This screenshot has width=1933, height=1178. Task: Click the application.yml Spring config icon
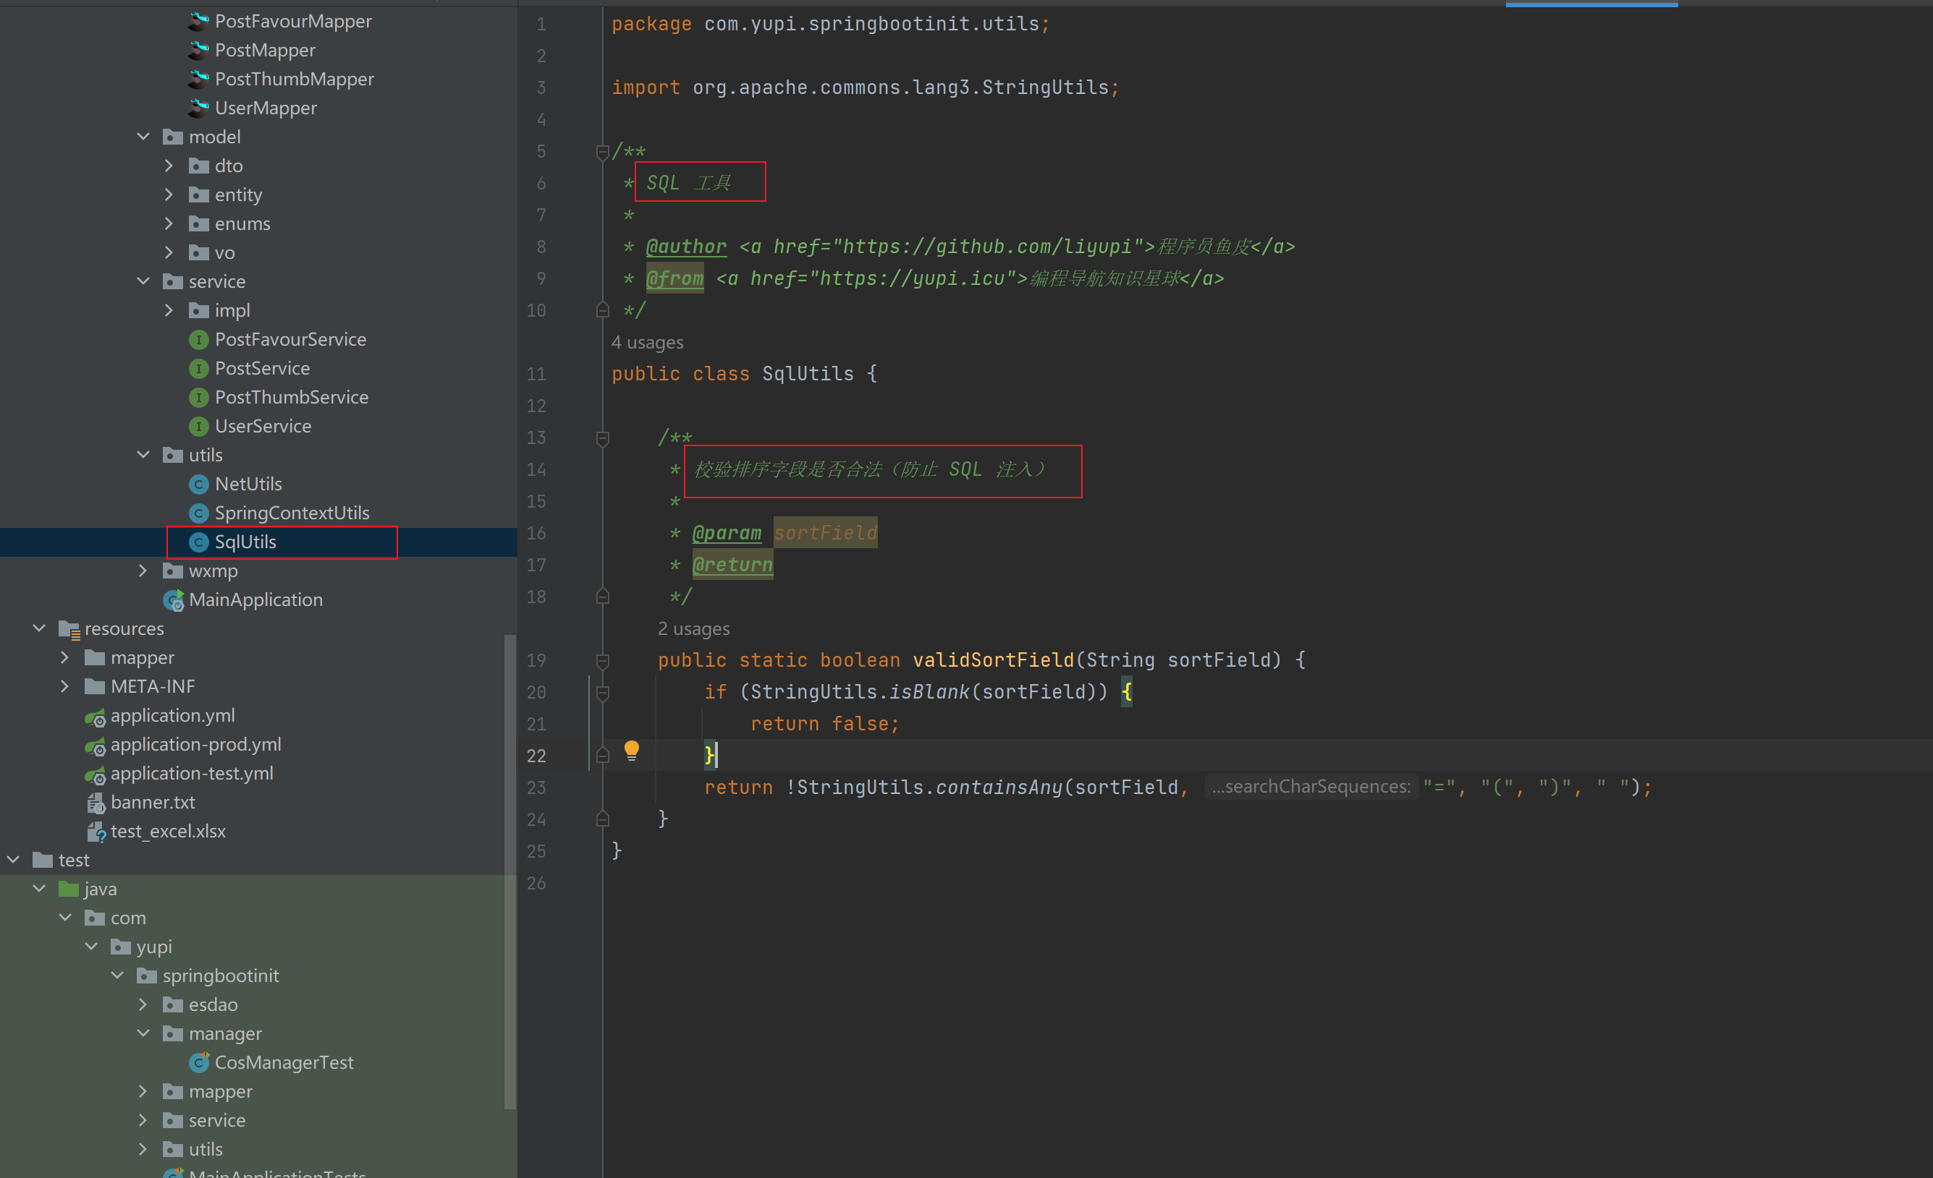[x=95, y=717]
